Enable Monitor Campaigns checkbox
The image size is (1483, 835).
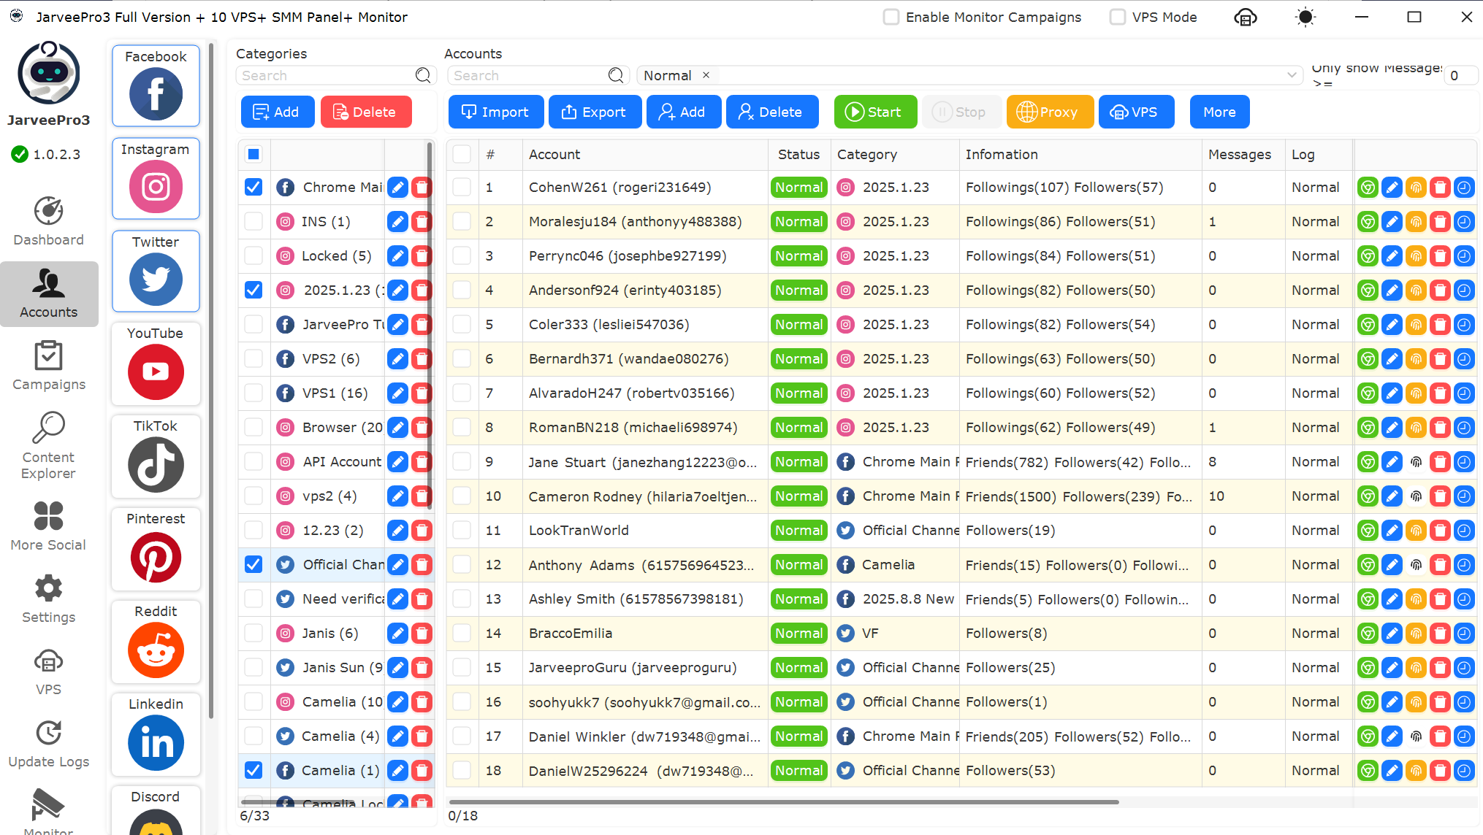click(x=891, y=18)
